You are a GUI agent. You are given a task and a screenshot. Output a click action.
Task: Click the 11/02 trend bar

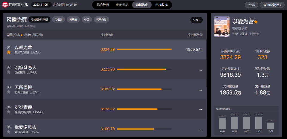[x=234, y=123]
